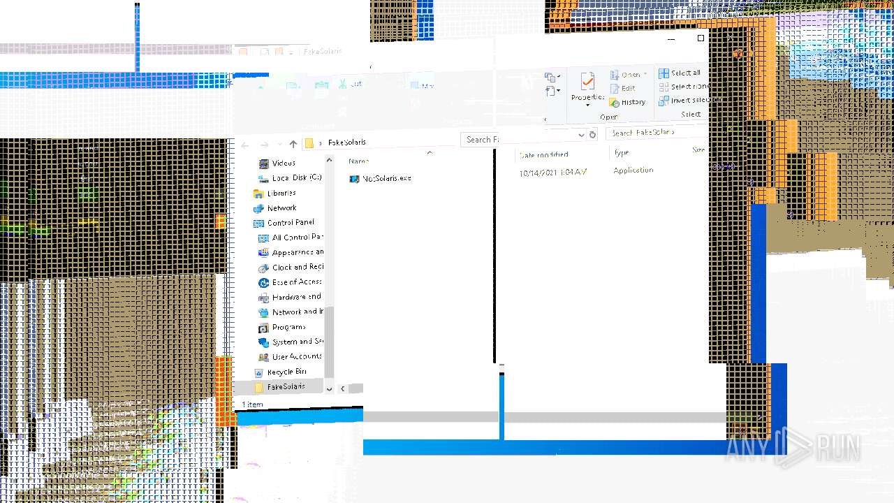Click the Edit item in ribbon
Viewport: 894px width, 503px height.
[622, 88]
